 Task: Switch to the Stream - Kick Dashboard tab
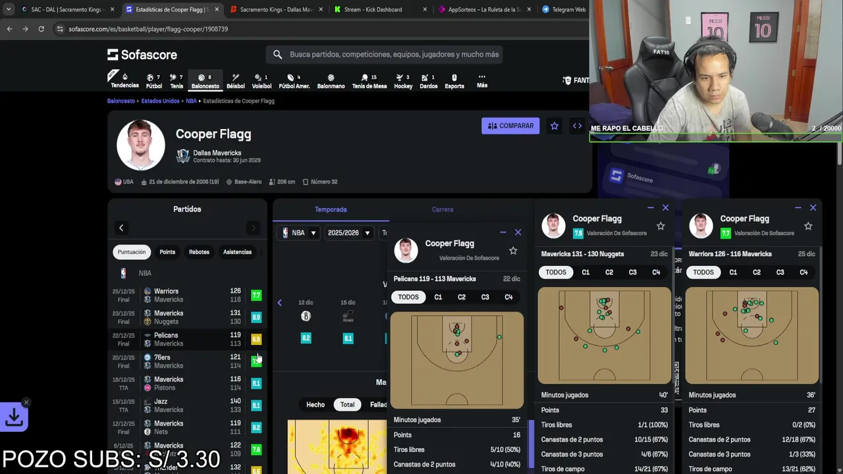coord(379,9)
